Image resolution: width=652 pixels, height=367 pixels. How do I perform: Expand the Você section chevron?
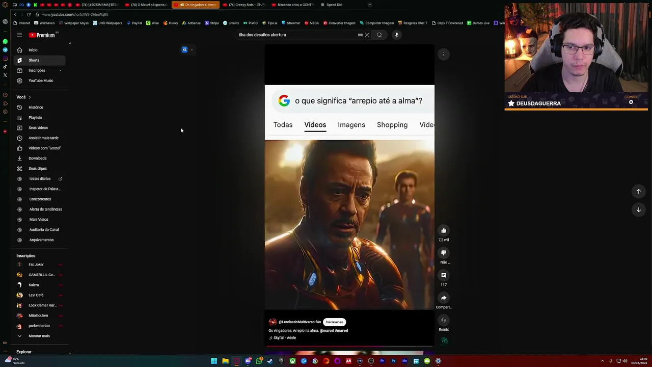click(30, 97)
